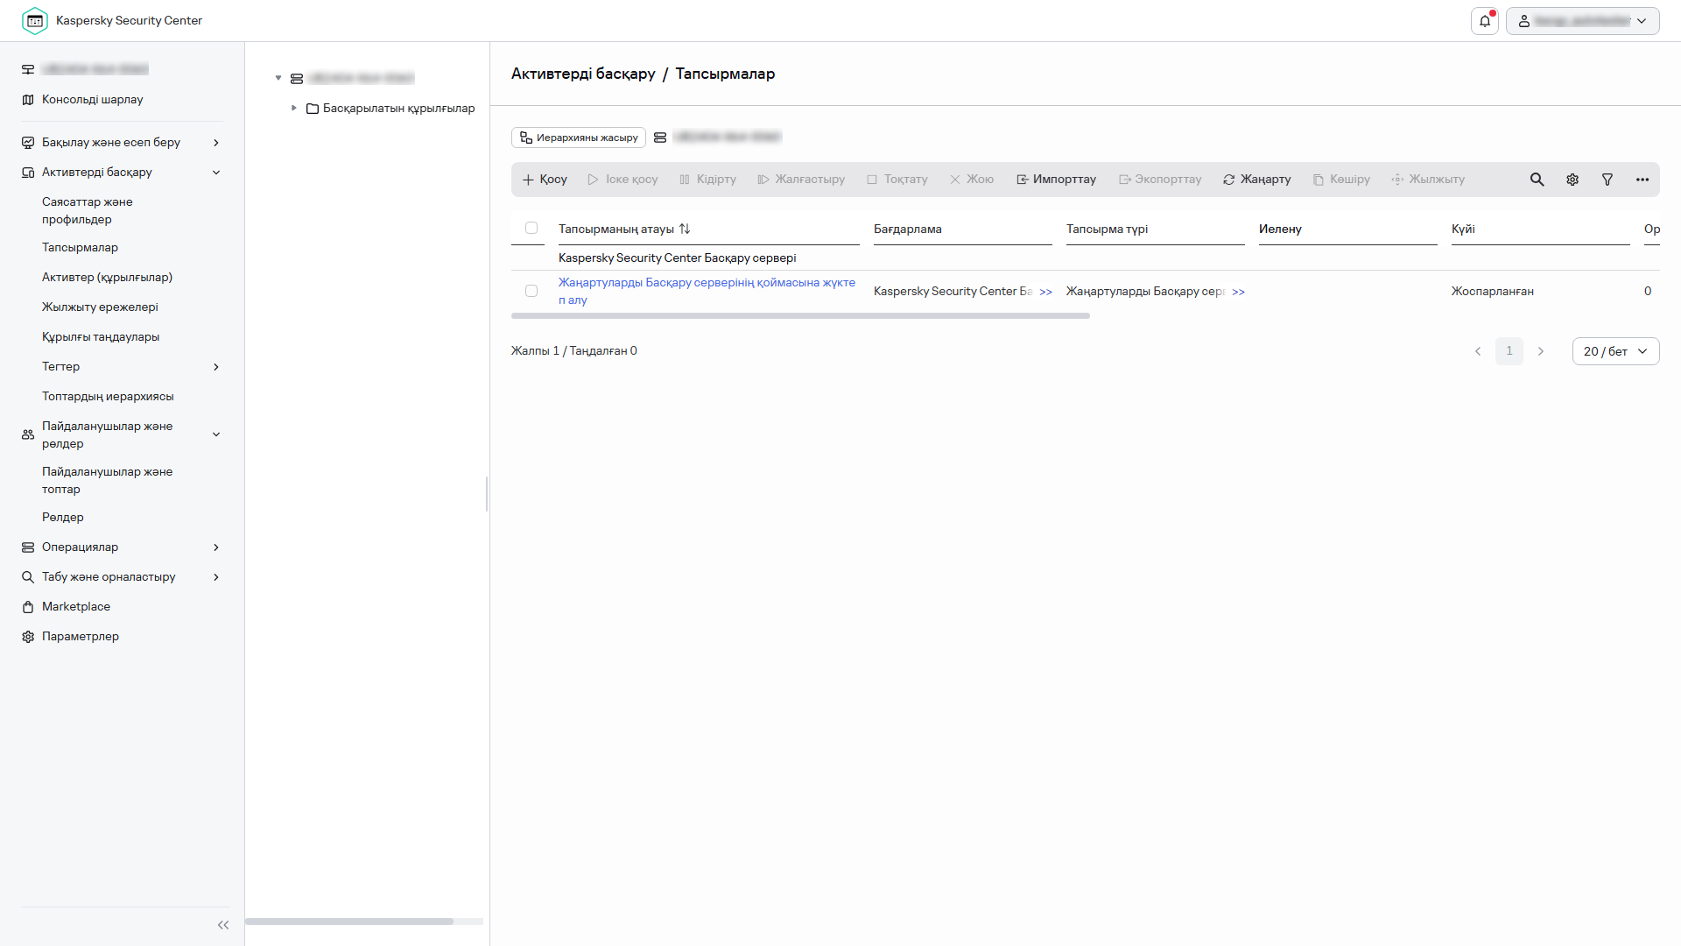The image size is (1681, 946).
Task: Toggle the Иерархияны жасыру button
Action: (579, 138)
